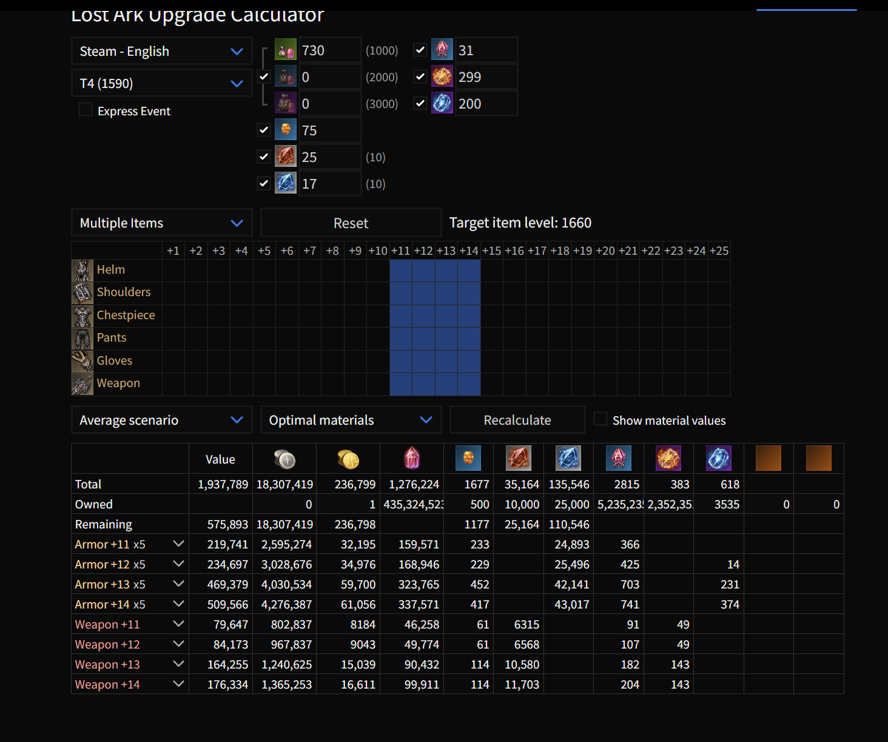Screen dimensions: 888x742
Task: Open the Optimal materials dropdown
Action: click(x=351, y=420)
